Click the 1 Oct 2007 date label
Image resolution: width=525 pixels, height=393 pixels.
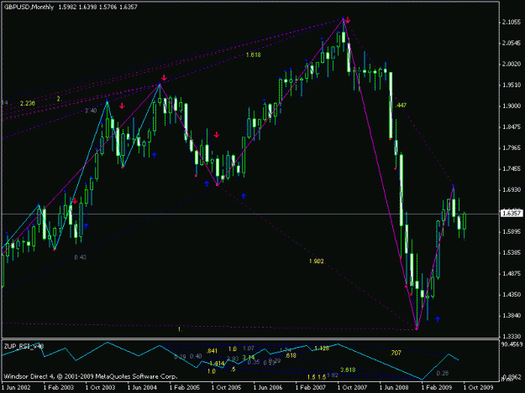(x=352, y=387)
